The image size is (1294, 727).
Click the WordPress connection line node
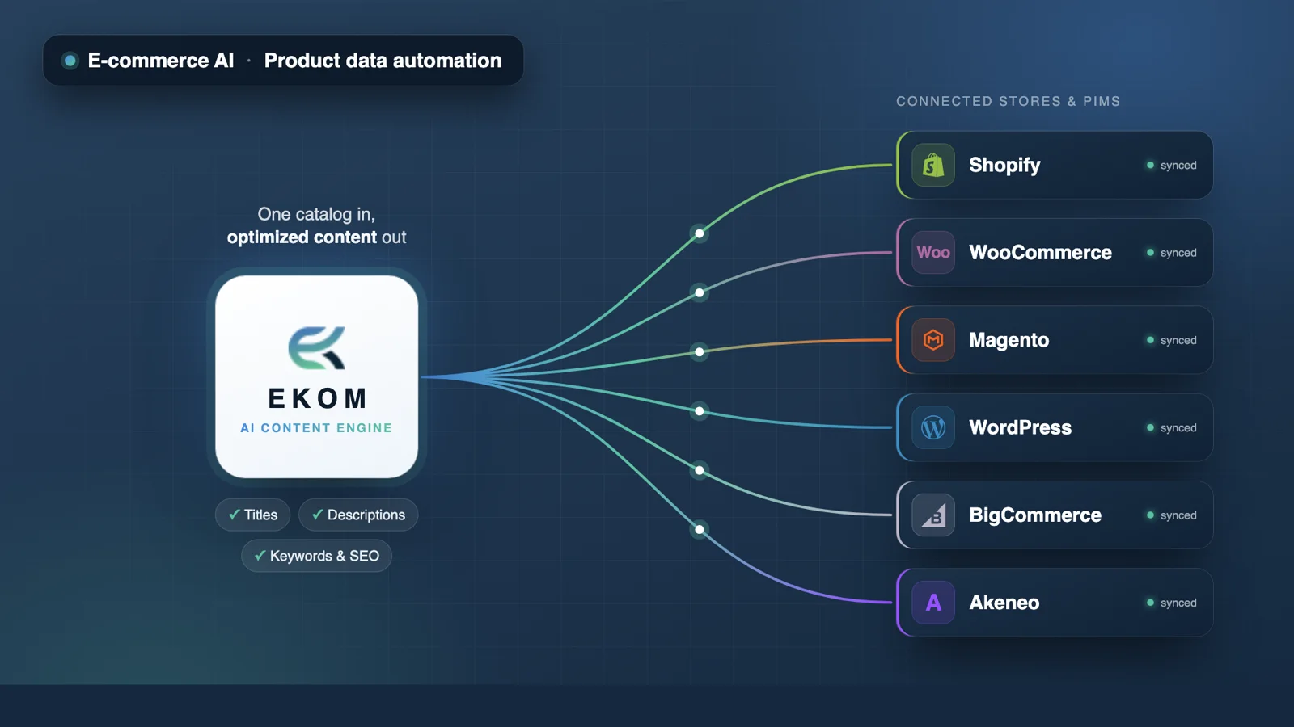click(x=700, y=411)
